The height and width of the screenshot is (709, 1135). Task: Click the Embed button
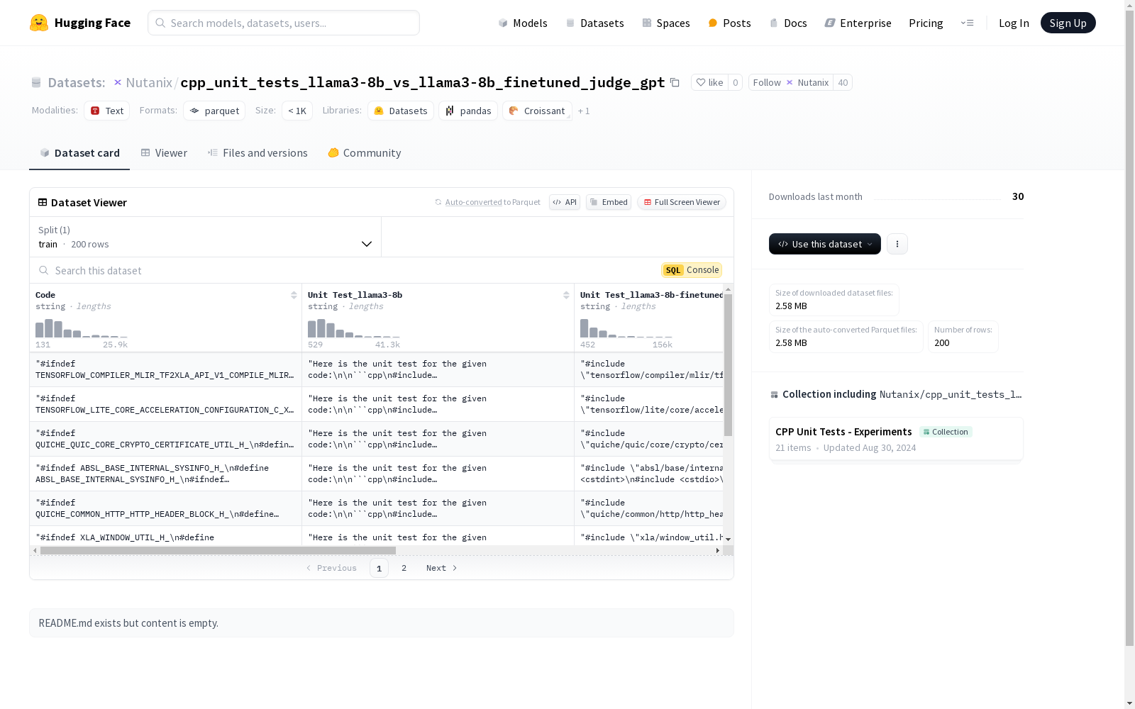tap(609, 202)
